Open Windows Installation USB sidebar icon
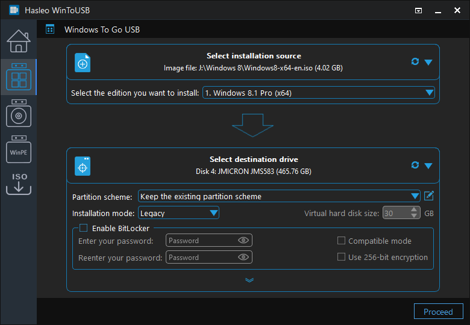The height and width of the screenshot is (325, 470). click(x=19, y=113)
